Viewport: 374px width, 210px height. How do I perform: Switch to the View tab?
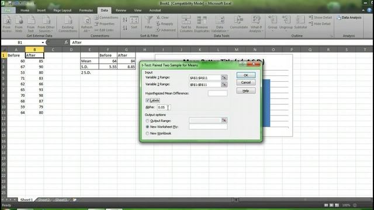pos(138,10)
